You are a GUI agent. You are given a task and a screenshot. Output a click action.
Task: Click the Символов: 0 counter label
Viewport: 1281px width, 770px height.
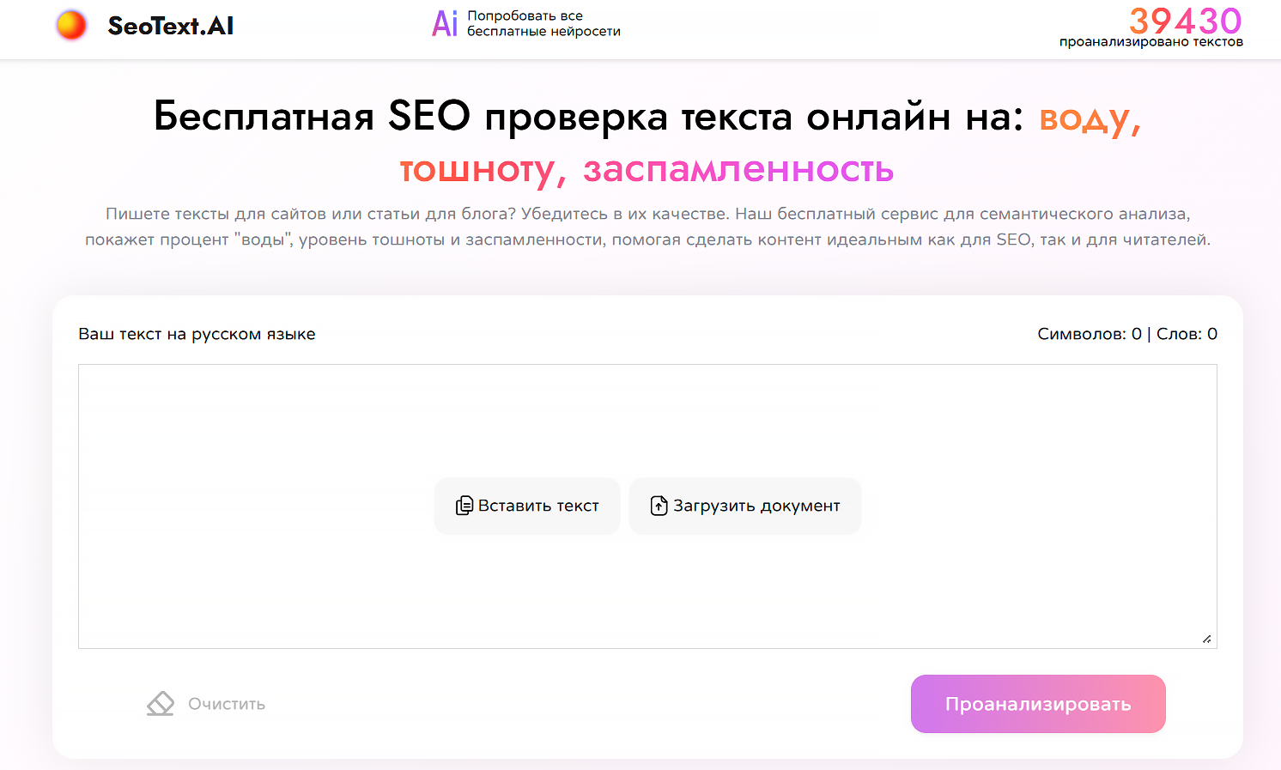pos(1089,333)
